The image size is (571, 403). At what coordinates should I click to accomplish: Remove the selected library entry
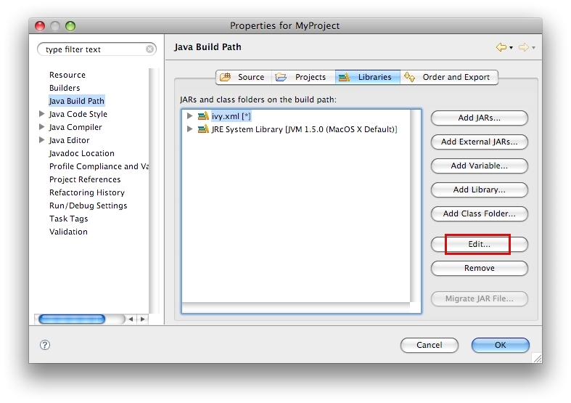(x=479, y=268)
